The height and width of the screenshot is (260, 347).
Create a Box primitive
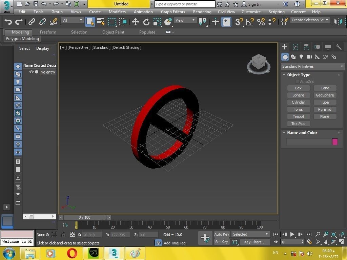click(298, 88)
